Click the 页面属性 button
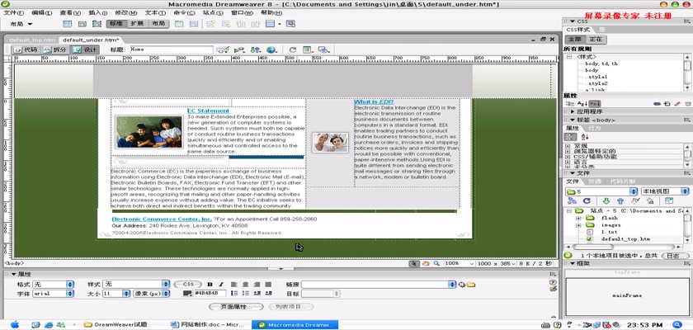 pos(236,307)
